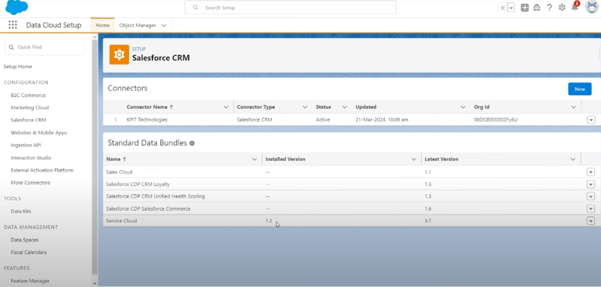Open row actions for Sales Cloud bundle
The height and width of the screenshot is (287, 601).
[590, 172]
